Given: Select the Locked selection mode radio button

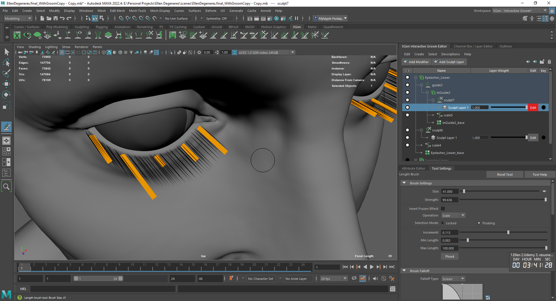Looking at the screenshot, I should (442, 223).
